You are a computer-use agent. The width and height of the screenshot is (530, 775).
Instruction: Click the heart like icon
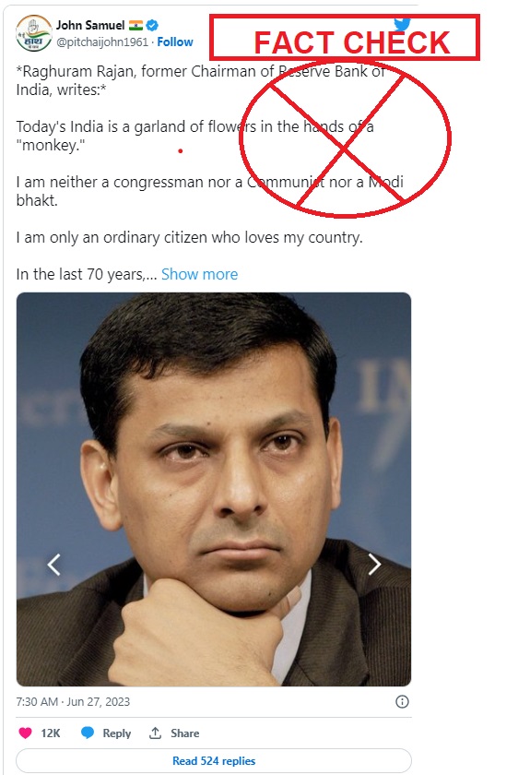click(x=25, y=733)
